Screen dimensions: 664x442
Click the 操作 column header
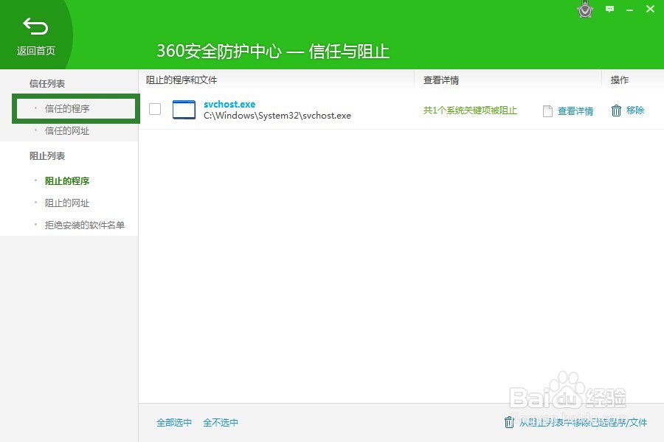point(620,80)
